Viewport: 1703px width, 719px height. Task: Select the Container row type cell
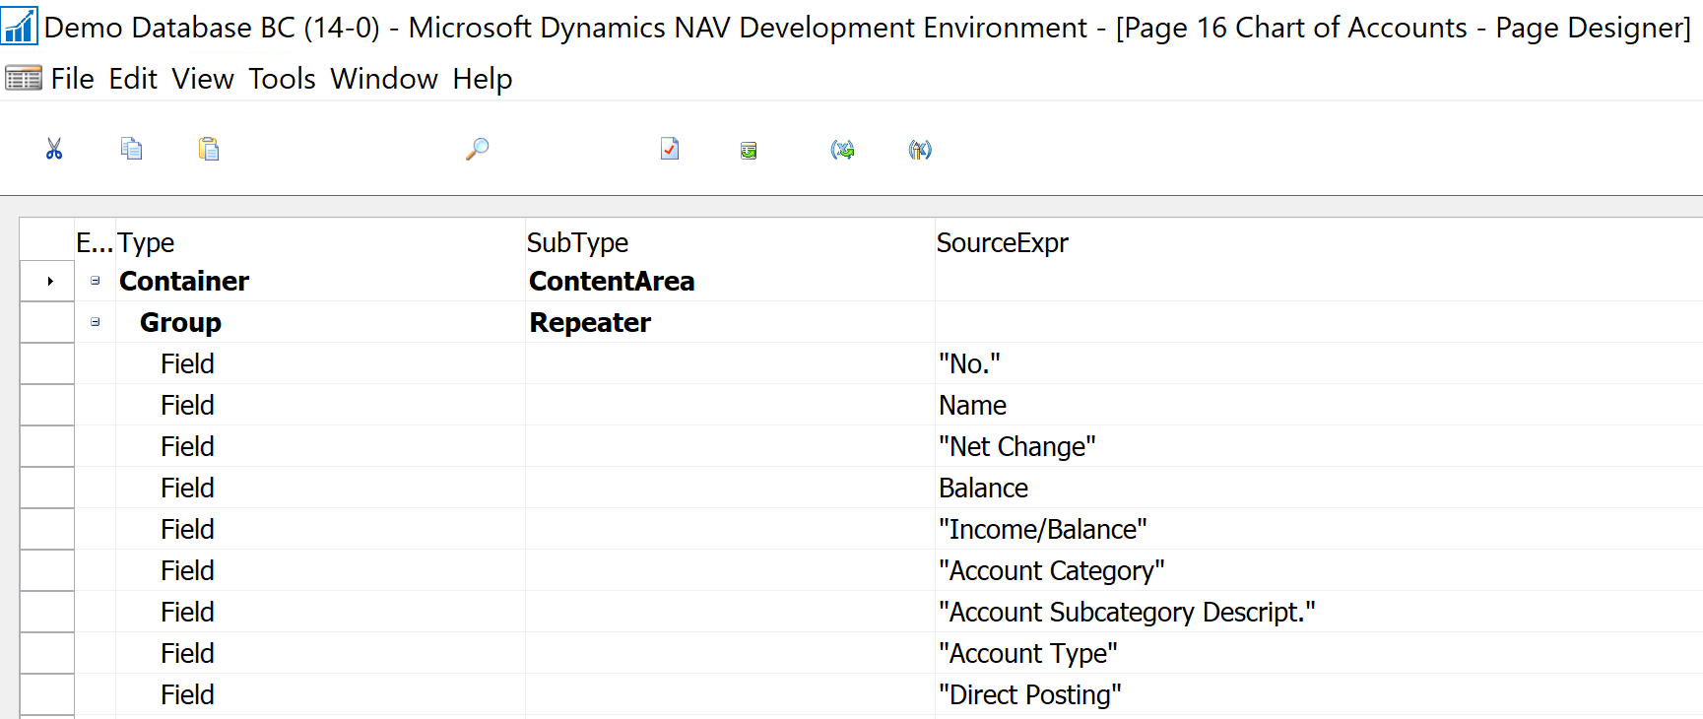(320, 281)
